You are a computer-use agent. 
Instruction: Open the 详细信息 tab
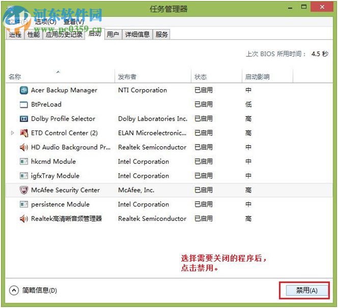tap(137, 35)
